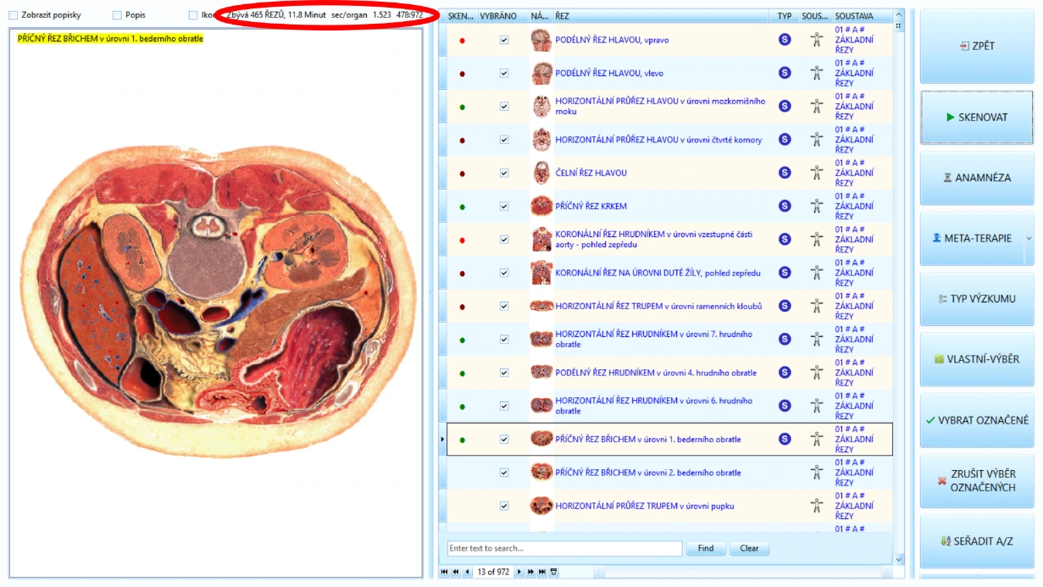Click the Find button
Viewport: 1043px width, 587px height.
pyautogui.click(x=706, y=549)
